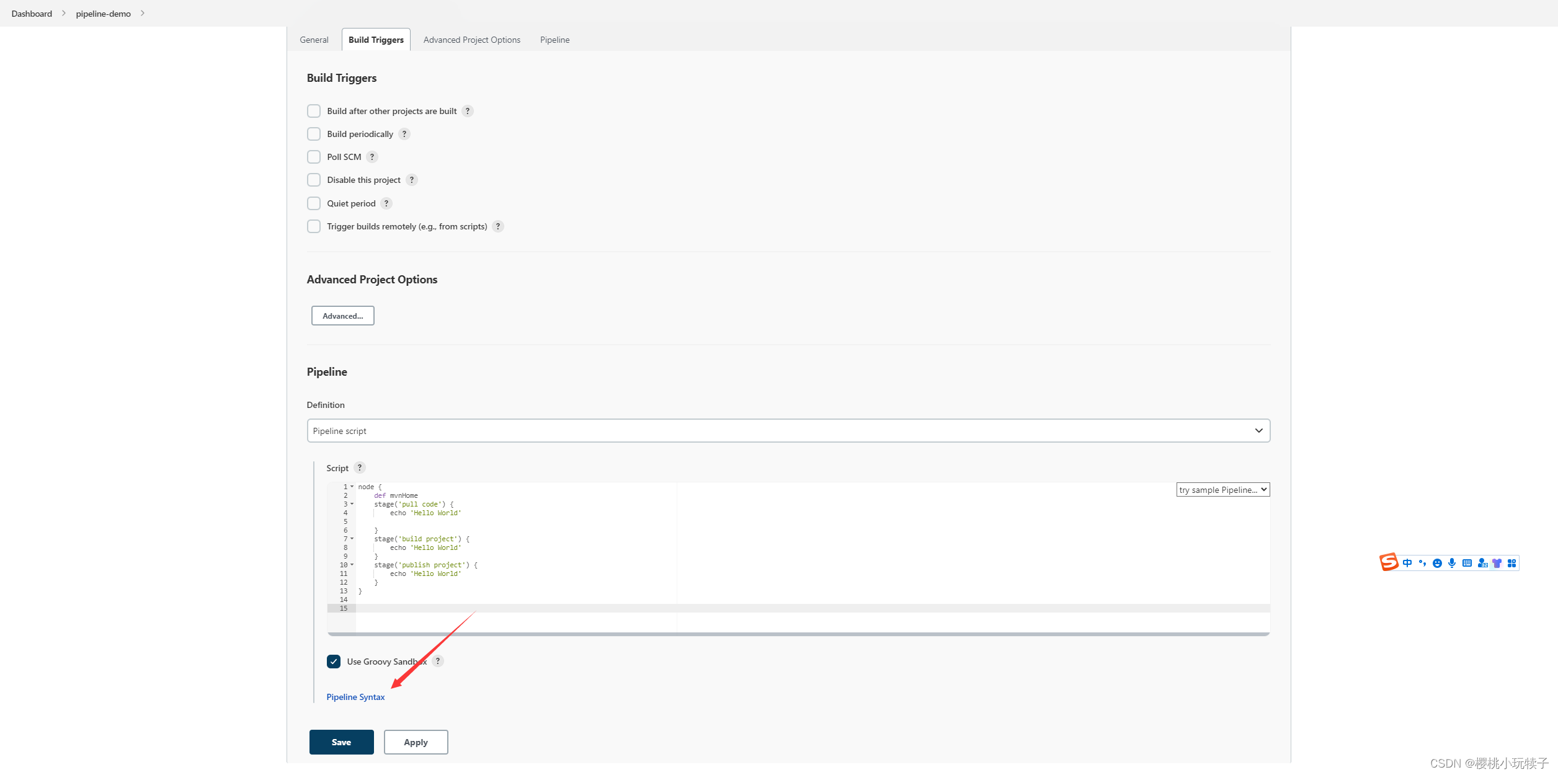This screenshot has width=1558, height=775.
Task: Open help for Build periodically
Action: 404,134
